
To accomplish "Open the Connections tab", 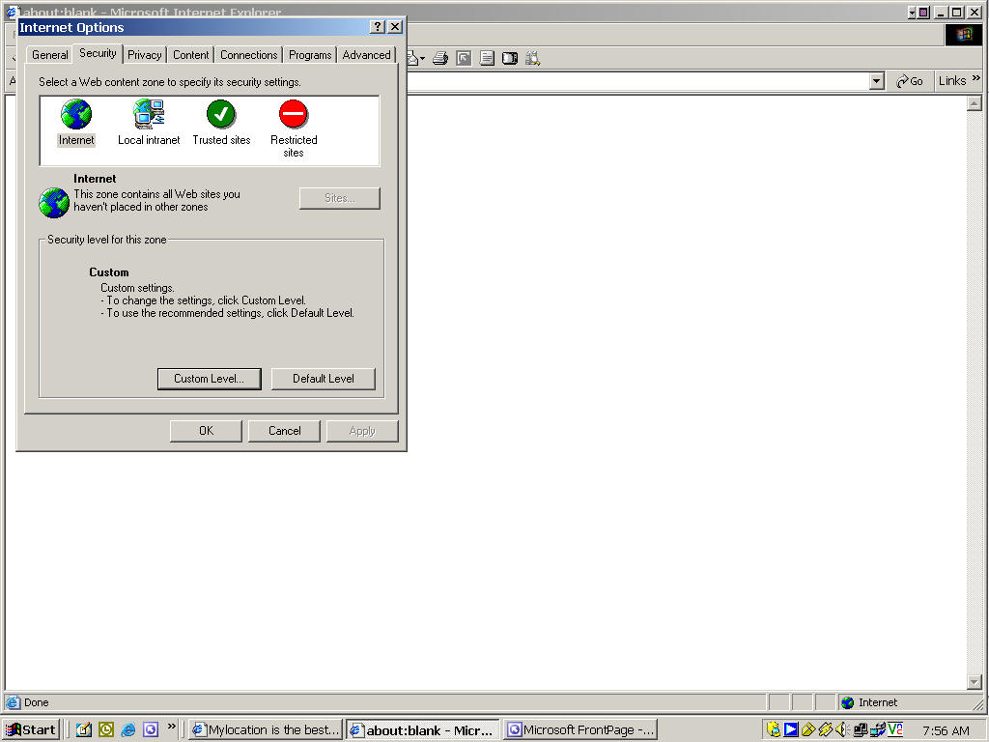I will [x=248, y=55].
